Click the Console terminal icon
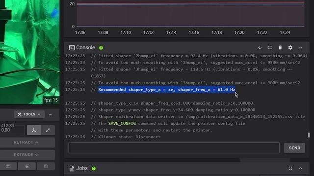 (x=72, y=48)
